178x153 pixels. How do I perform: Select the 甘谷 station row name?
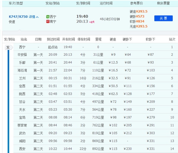tap(22, 102)
